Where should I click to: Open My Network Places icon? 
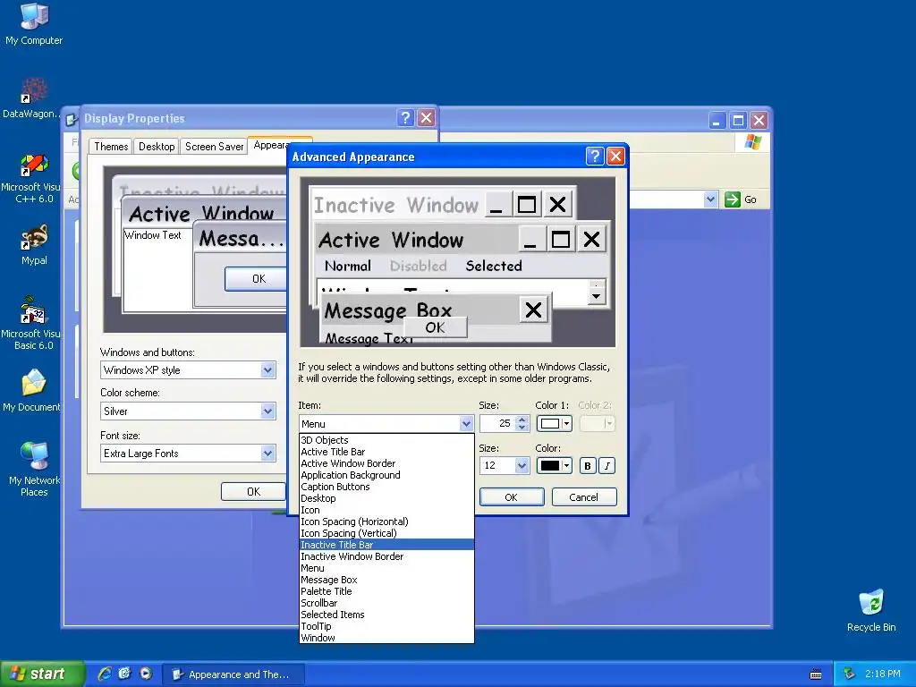(x=34, y=469)
